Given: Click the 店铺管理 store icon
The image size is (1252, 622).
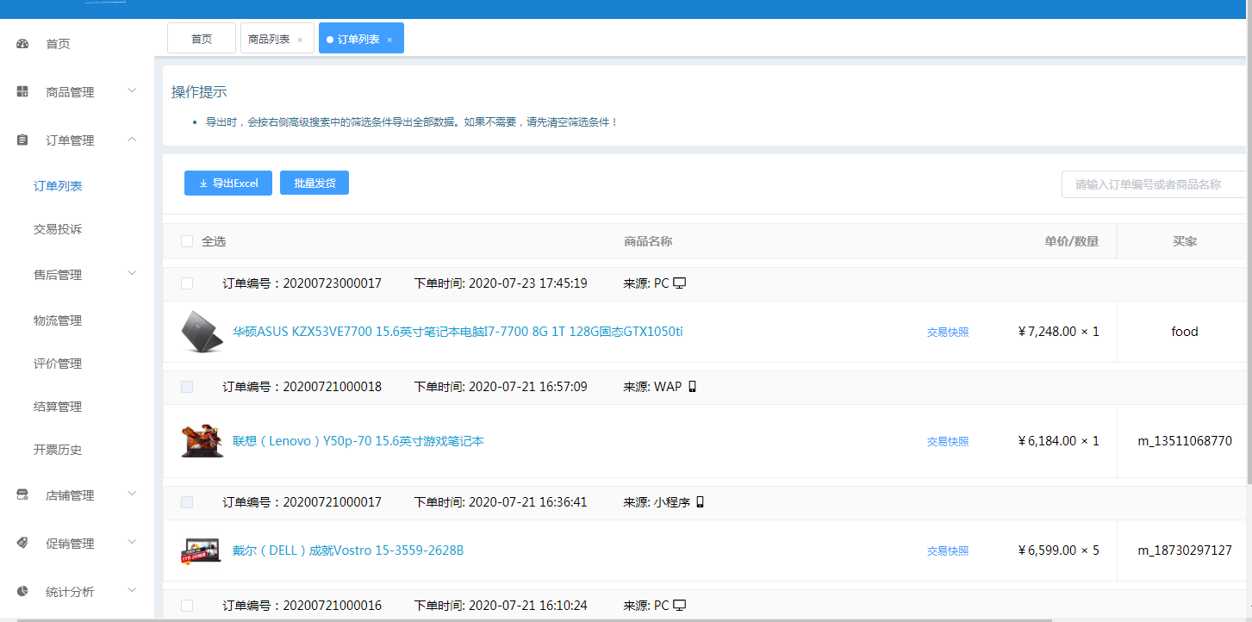Looking at the screenshot, I should tap(23, 495).
